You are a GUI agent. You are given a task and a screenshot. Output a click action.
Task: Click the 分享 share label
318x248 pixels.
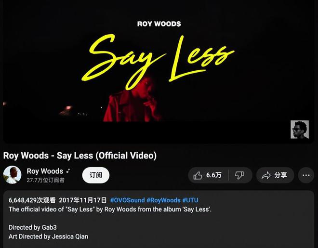point(280,175)
